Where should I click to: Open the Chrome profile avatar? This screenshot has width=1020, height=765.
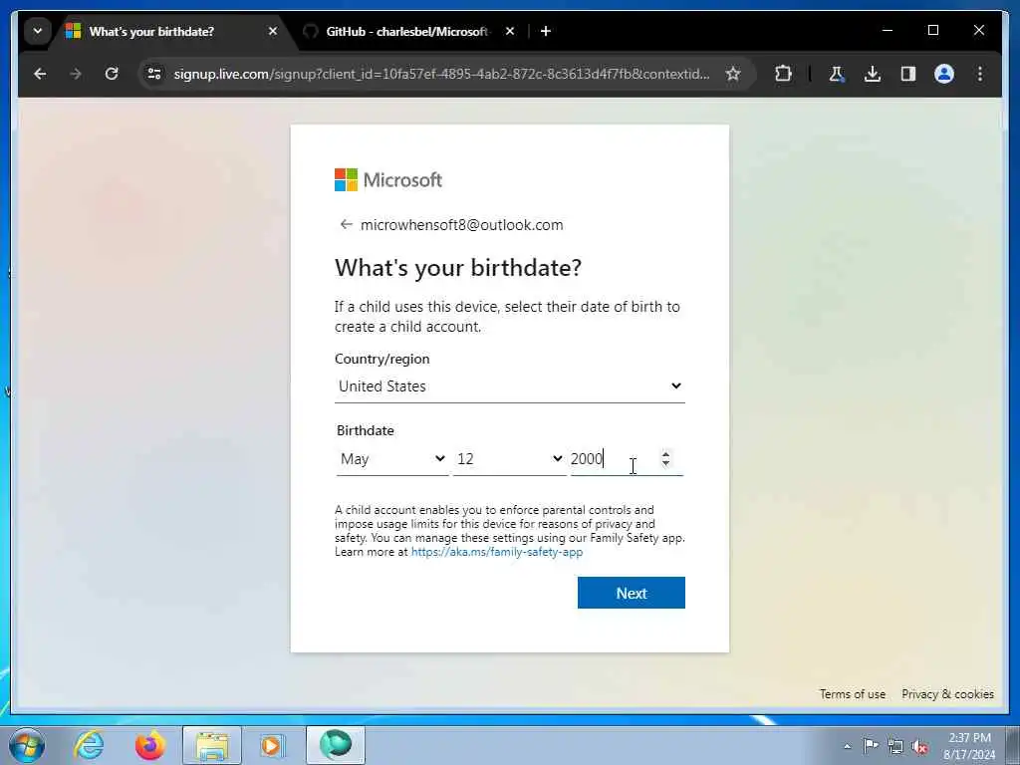(944, 74)
